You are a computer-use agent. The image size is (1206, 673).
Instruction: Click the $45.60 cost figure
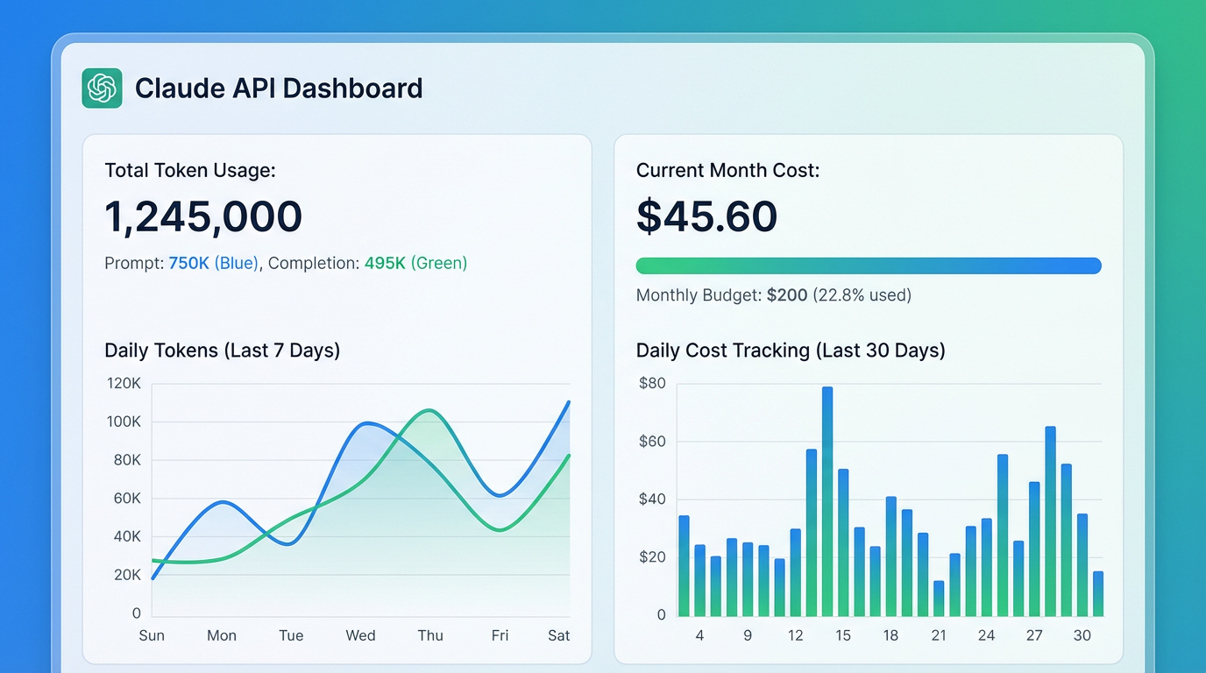706,217
